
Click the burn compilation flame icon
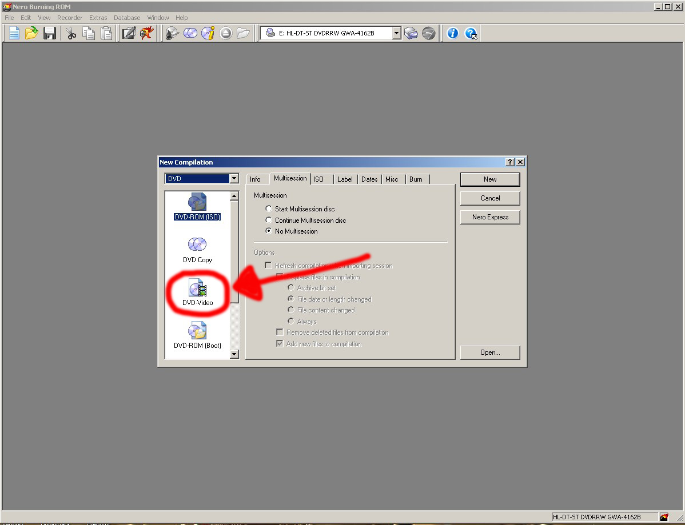pos(147,33)
